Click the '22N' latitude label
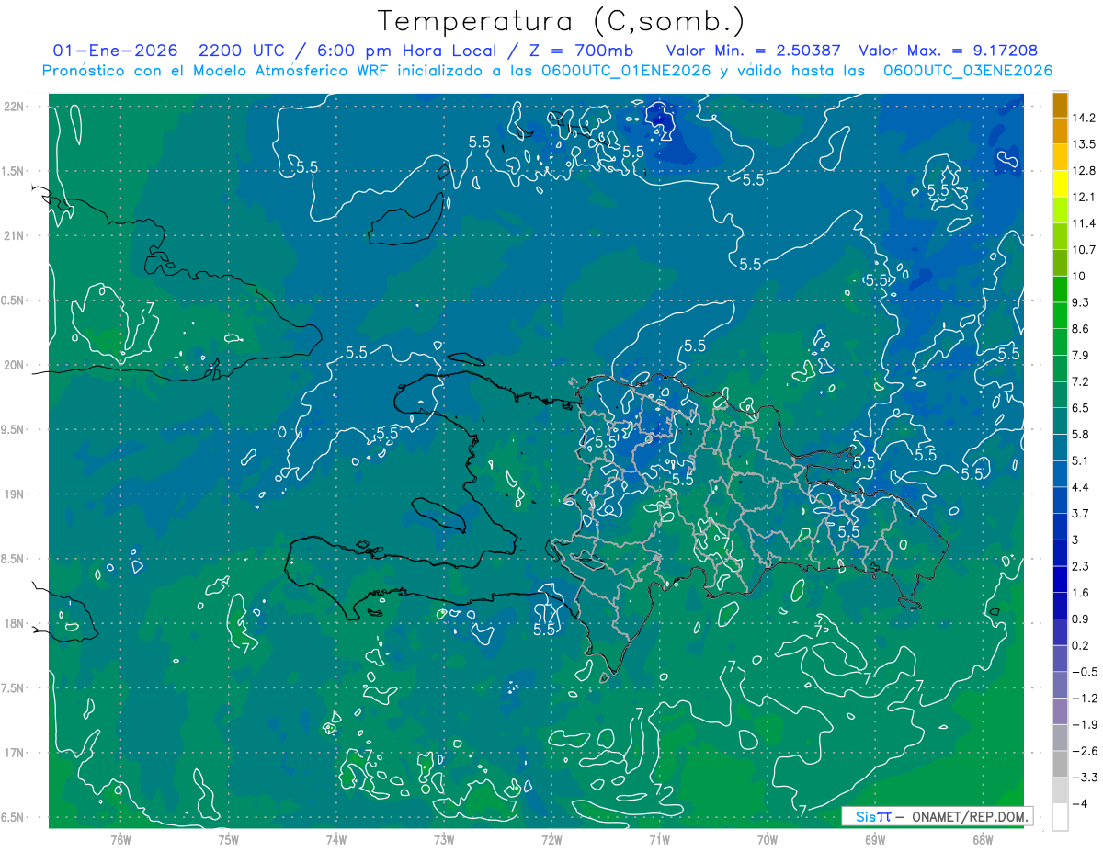The height and width of the screenshot is (852, 1103). tap(15, 107)
